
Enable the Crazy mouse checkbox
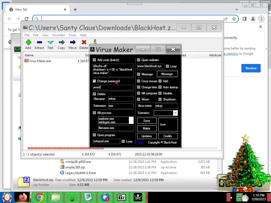point(139,81)
